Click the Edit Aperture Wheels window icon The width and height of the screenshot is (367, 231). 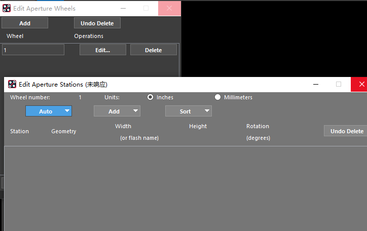[x=6, y=9]
